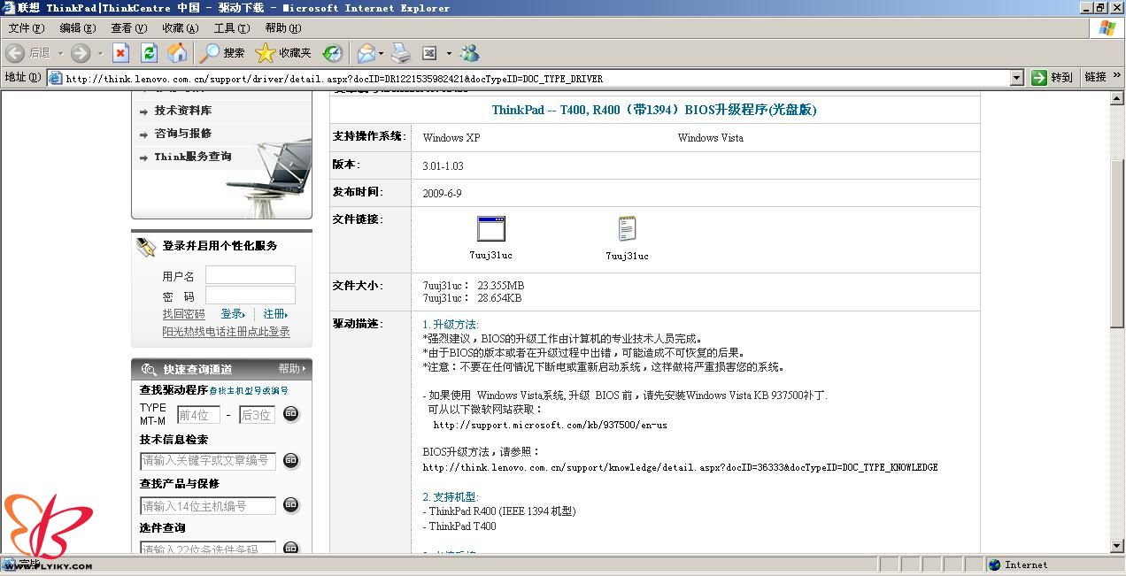
Task: Expand the Mail button dropdown arrow
Action: point(382,53)
